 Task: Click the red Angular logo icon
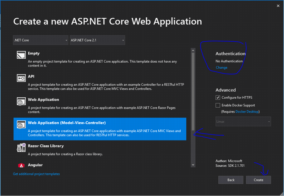(x=21, y=165)
